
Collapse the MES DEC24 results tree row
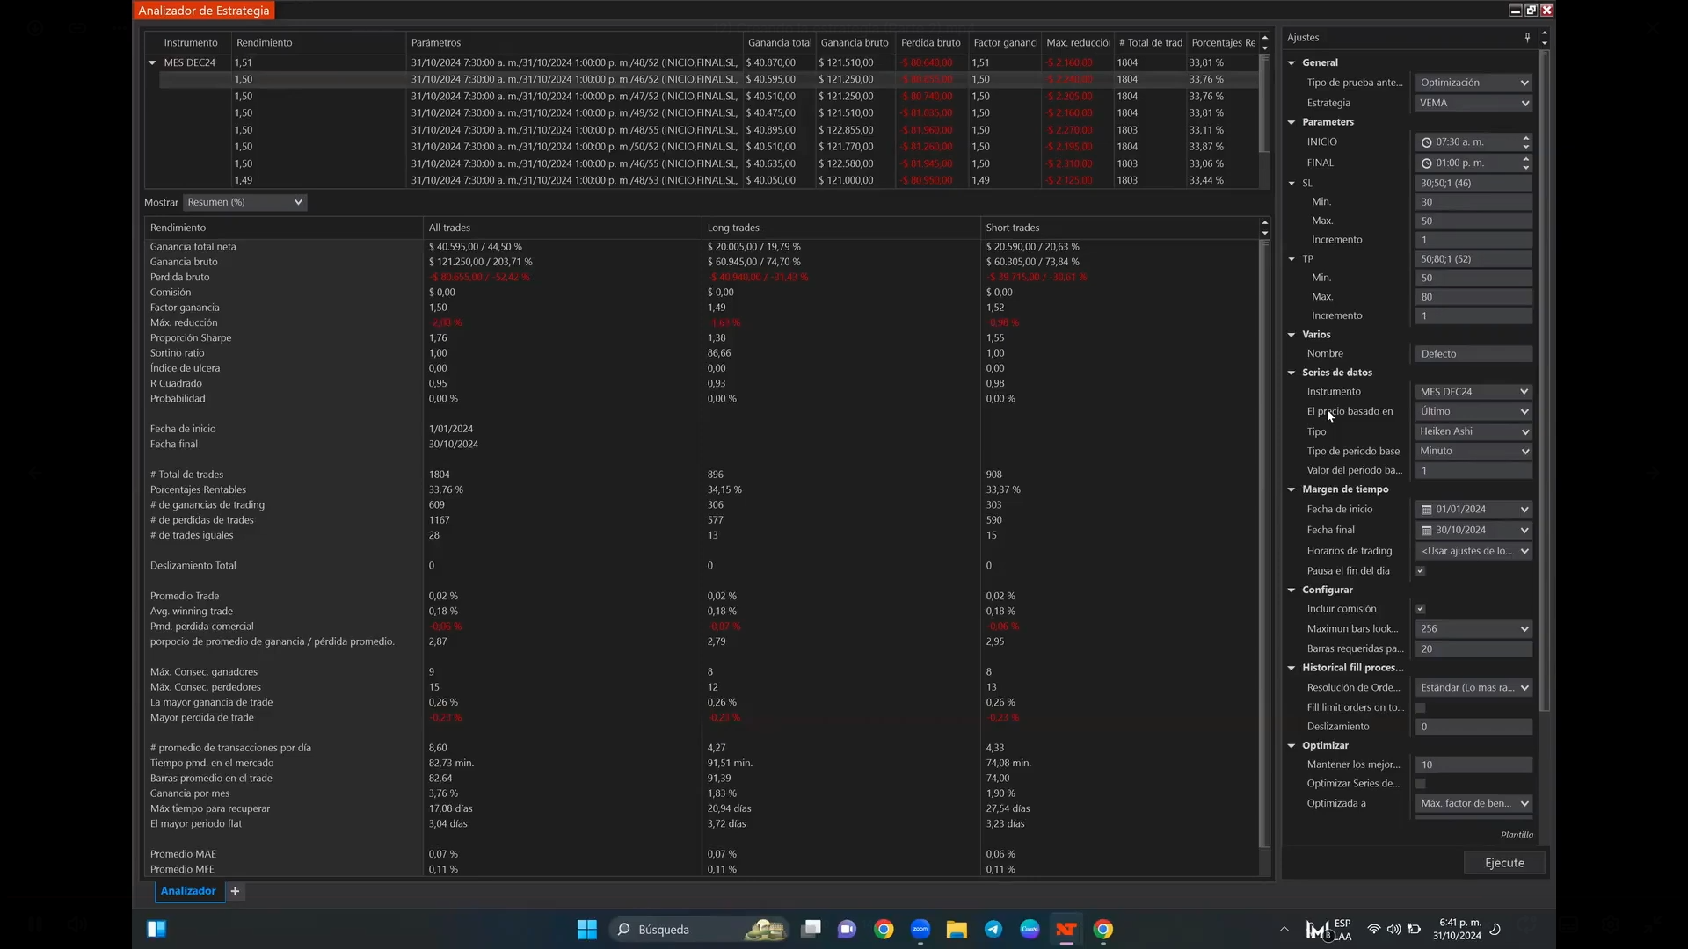coord(152,62)
